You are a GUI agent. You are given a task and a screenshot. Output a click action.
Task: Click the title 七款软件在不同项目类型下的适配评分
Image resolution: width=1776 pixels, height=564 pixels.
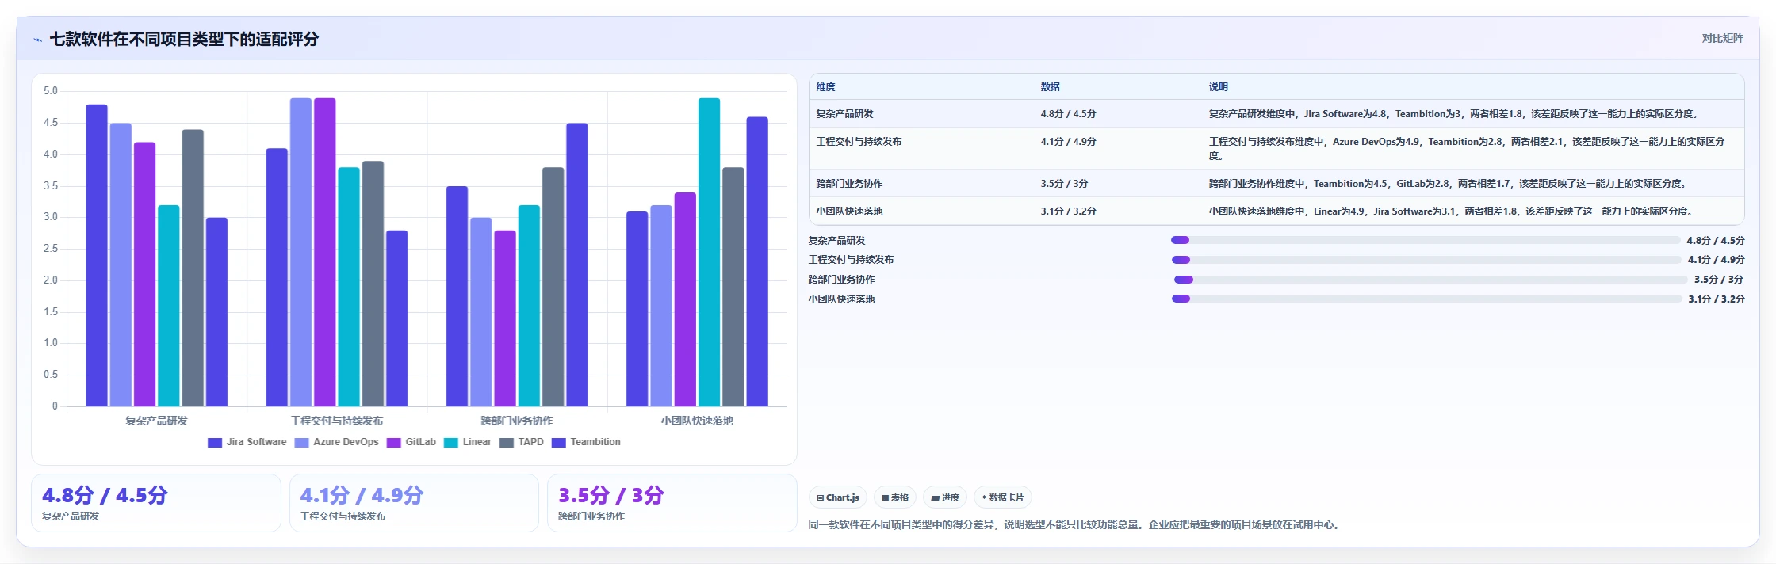click(184, 39)
